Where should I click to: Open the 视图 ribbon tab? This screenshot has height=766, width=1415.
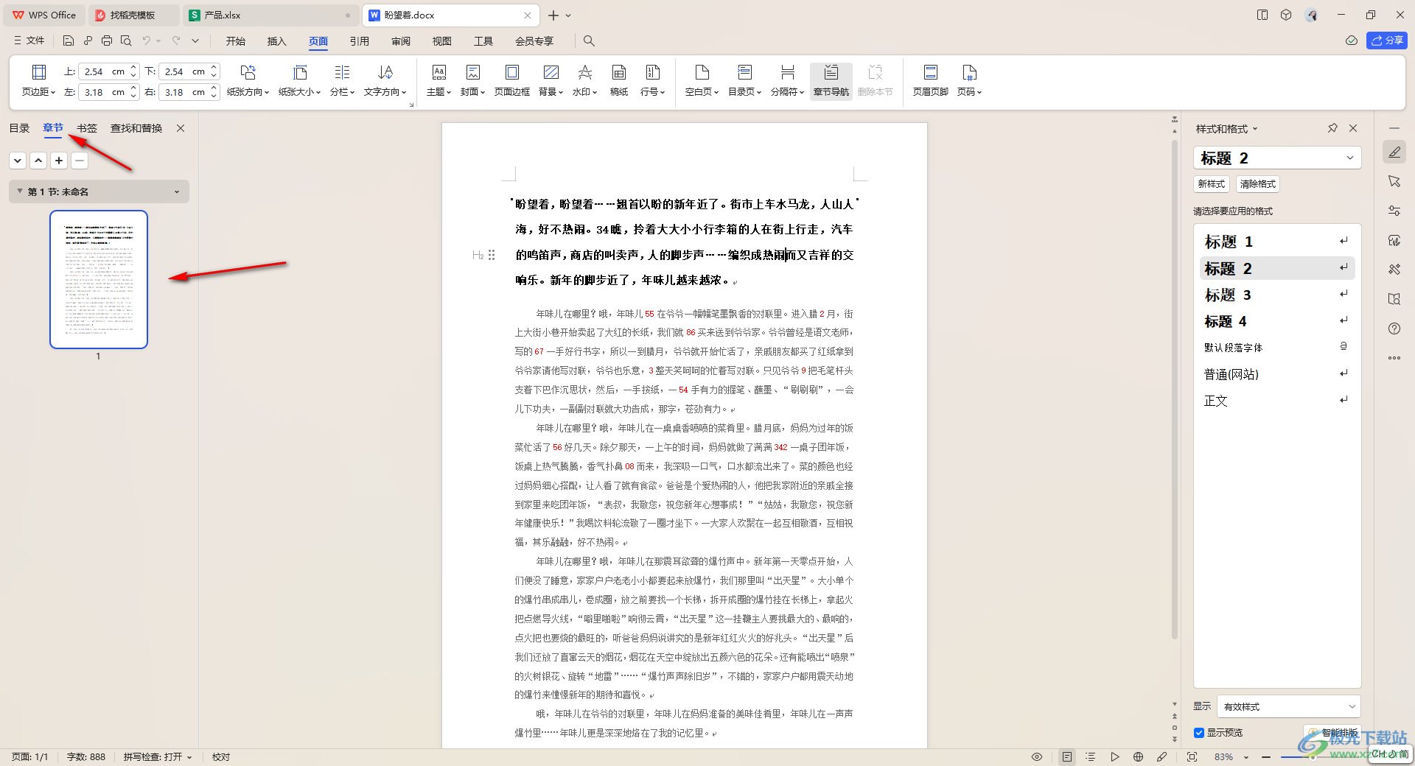click(x=442, y=41)
